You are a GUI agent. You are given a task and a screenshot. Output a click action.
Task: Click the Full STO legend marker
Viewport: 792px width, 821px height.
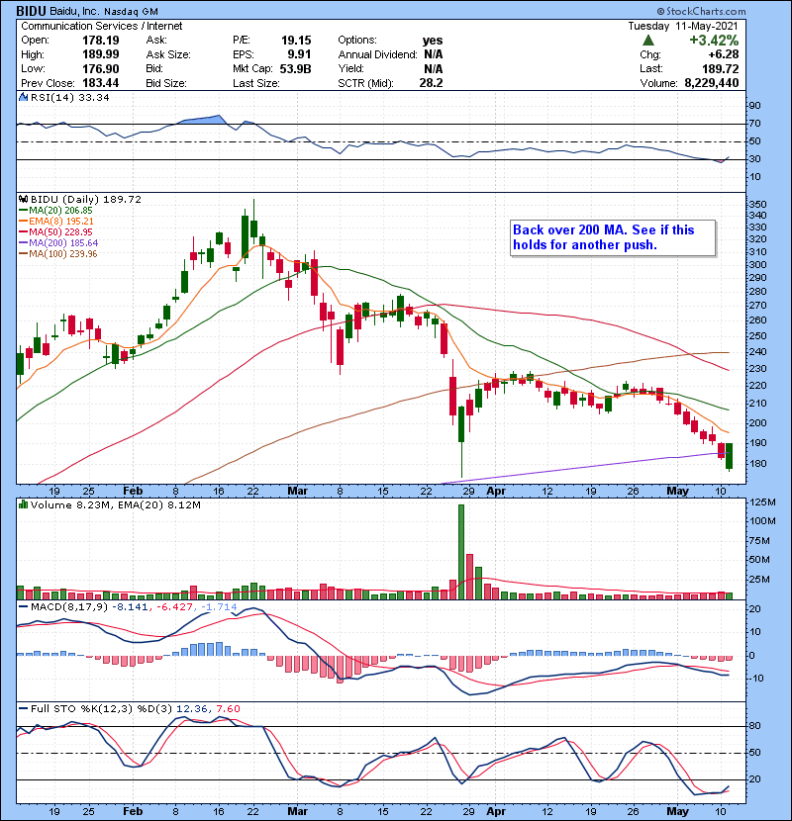pos(23,708)
